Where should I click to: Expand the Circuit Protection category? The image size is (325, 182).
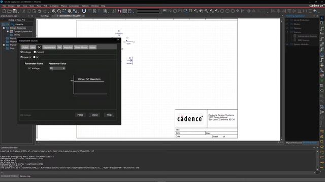[287, 20]
